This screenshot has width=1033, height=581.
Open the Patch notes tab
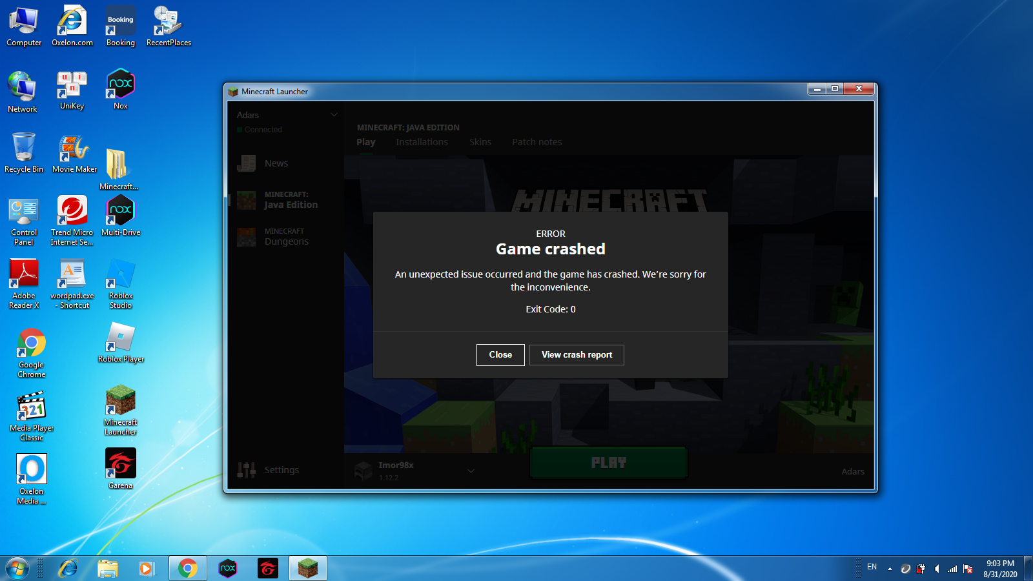tap(537, 142)
